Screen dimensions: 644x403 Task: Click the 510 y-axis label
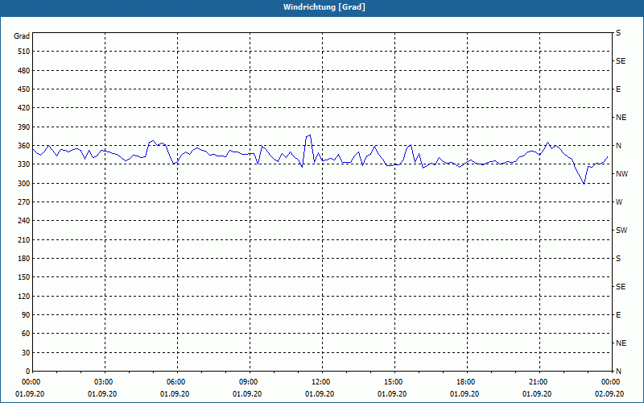click(24, 52)
